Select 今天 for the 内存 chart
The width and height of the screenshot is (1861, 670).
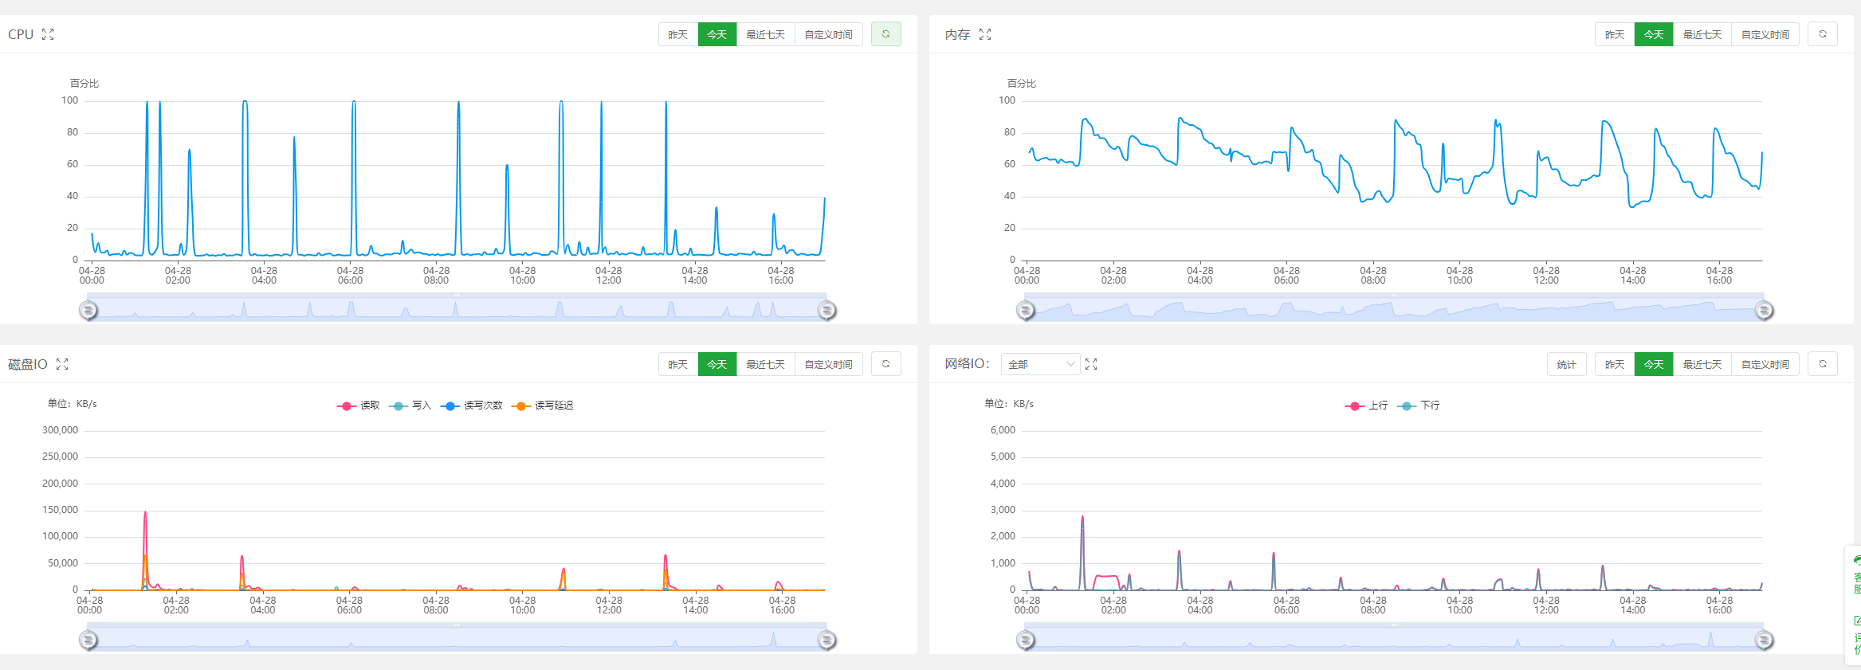pyautogui.click(x=1654, y=34)
